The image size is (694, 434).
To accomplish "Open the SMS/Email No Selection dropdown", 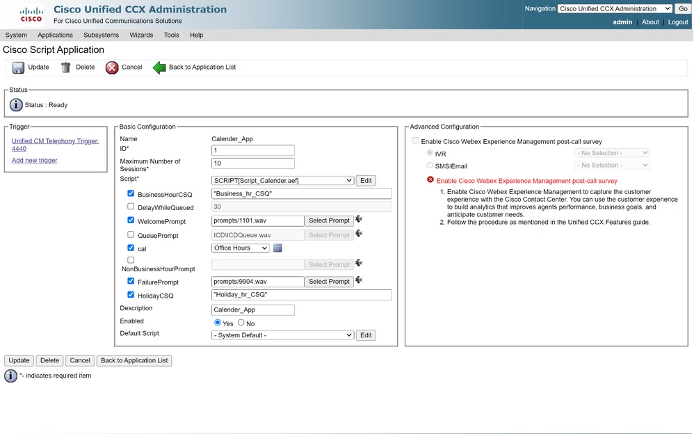I will point(612,166).
